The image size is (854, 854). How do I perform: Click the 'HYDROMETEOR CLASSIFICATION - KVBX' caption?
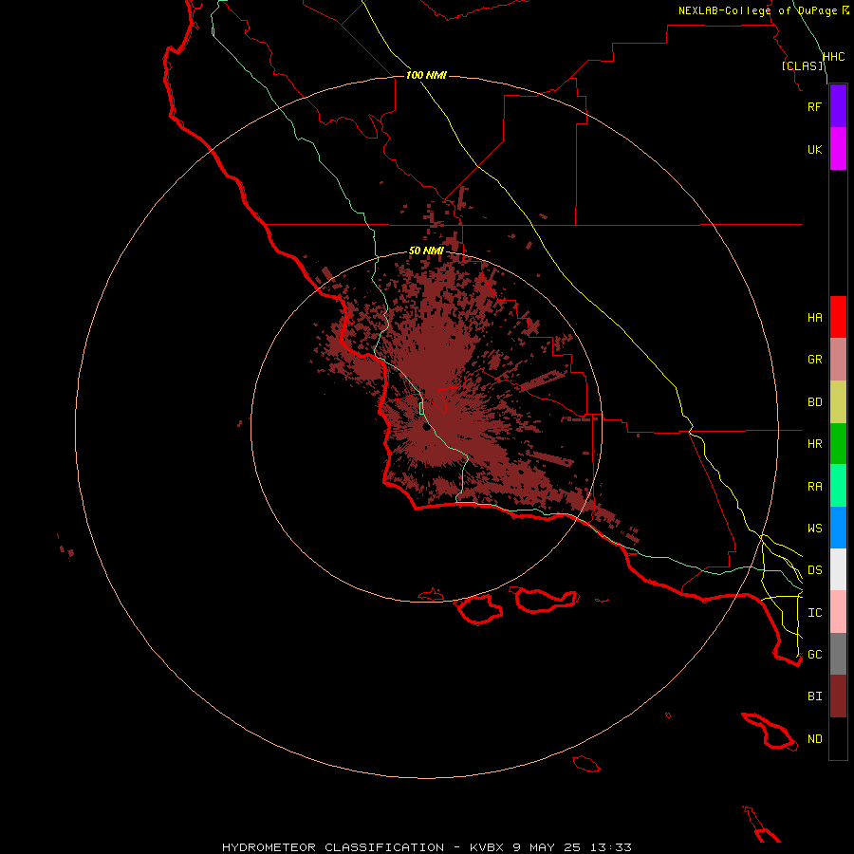point(364,847)
